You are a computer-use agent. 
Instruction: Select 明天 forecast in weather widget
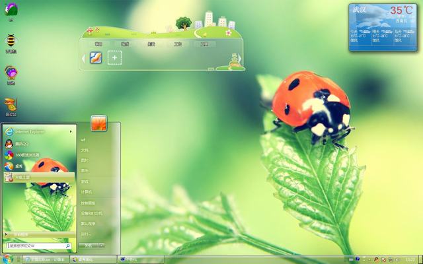pyautogui.click(x=383, y=36)
